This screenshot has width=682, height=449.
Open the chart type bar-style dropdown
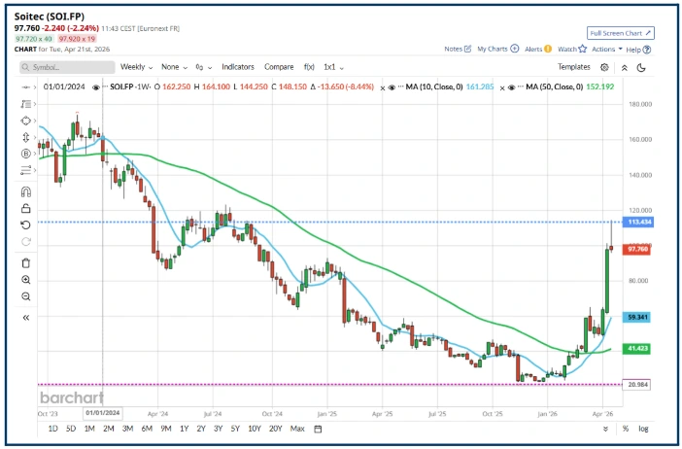click(204, 67)
